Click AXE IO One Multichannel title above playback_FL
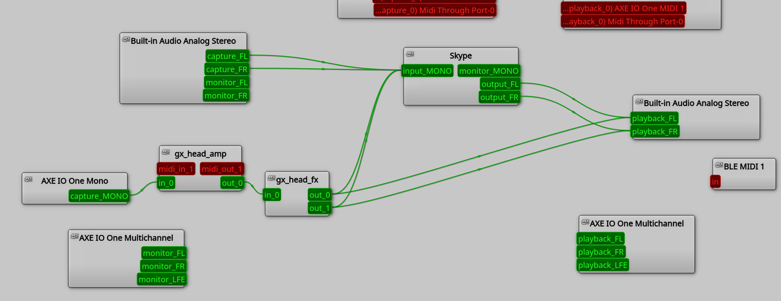 tap(637, 224)
